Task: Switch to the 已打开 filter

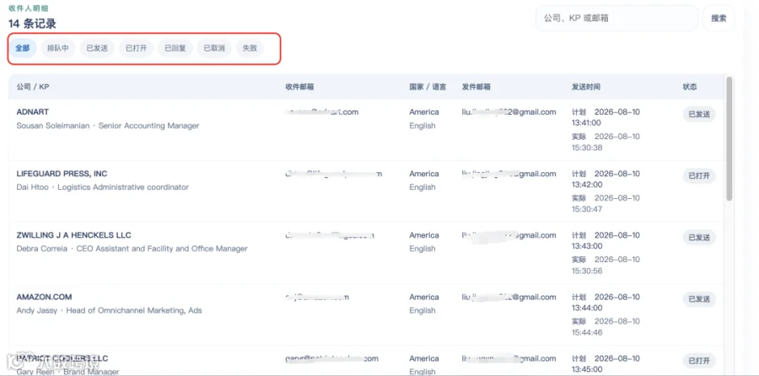Action: (137, 48)
